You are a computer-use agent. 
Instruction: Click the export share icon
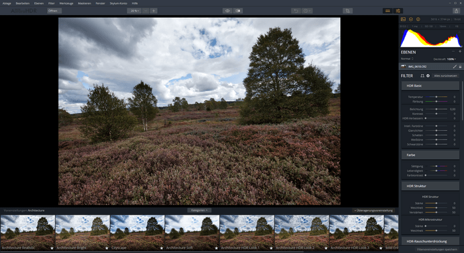(456, 11)
